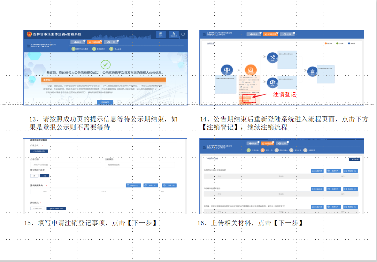
Task: Click 扫描文件 for item 1 决议或者决定
Action: 317,171
